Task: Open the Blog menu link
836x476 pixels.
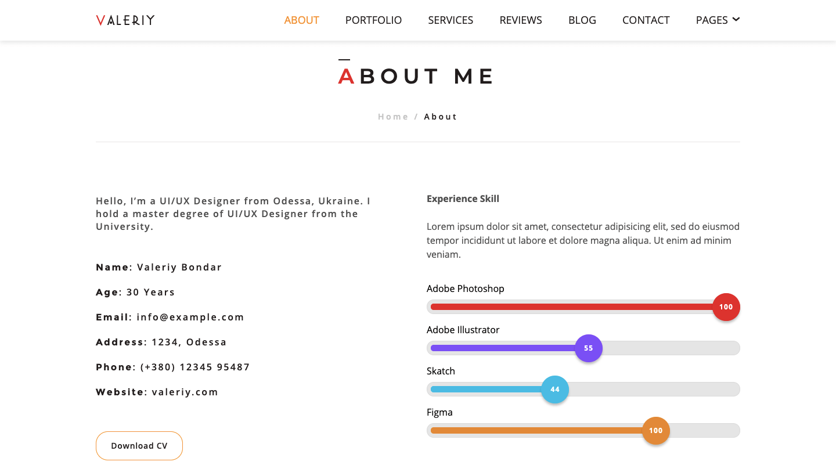Action: pyautogui.click(x=582, y=20)
